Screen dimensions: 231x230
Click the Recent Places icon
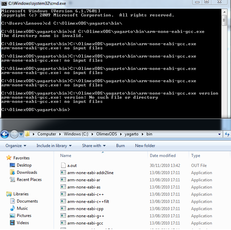tap(12, 180)
